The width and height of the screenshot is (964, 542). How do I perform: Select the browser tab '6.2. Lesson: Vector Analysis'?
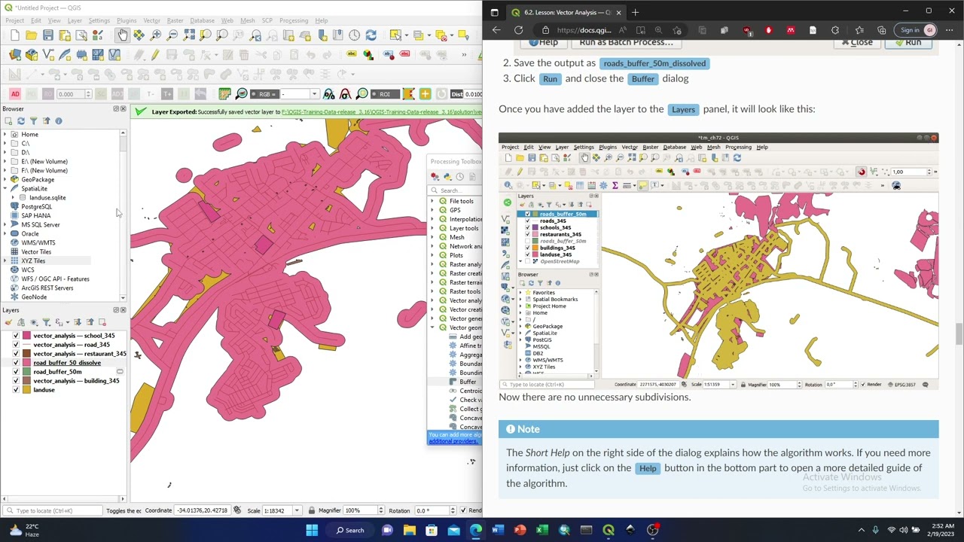565,12
